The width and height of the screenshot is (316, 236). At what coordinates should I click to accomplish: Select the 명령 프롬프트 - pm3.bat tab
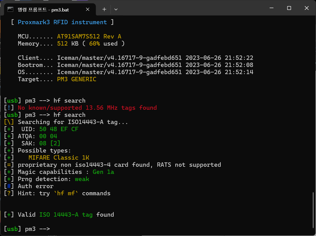(50, 9)
